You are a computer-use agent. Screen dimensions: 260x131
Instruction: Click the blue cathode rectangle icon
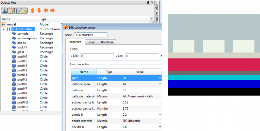click(14, 34)
